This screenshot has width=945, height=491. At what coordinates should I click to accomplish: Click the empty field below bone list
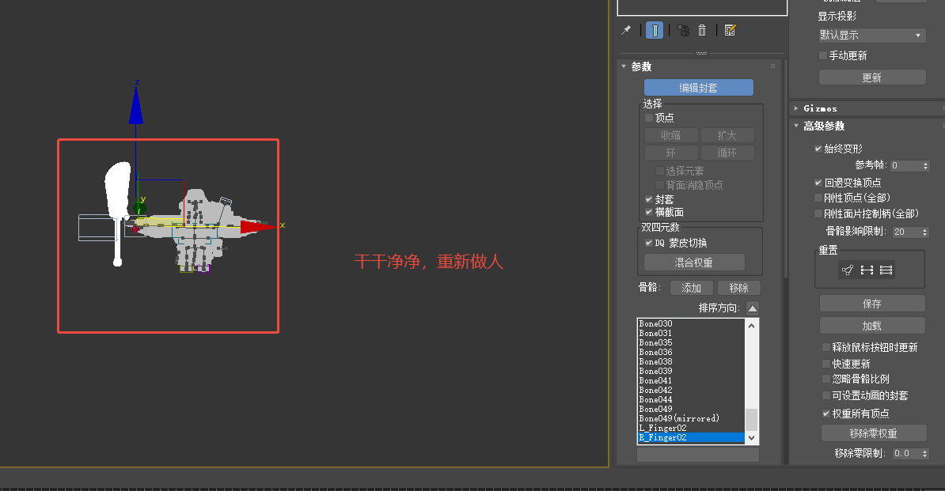698,455
